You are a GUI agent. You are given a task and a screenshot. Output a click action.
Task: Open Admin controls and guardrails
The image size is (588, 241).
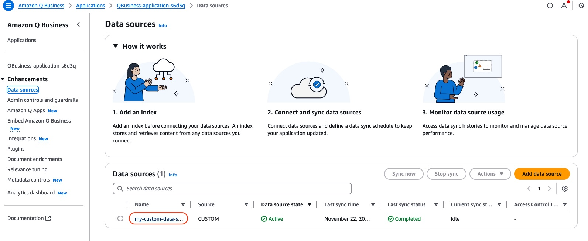42,100
